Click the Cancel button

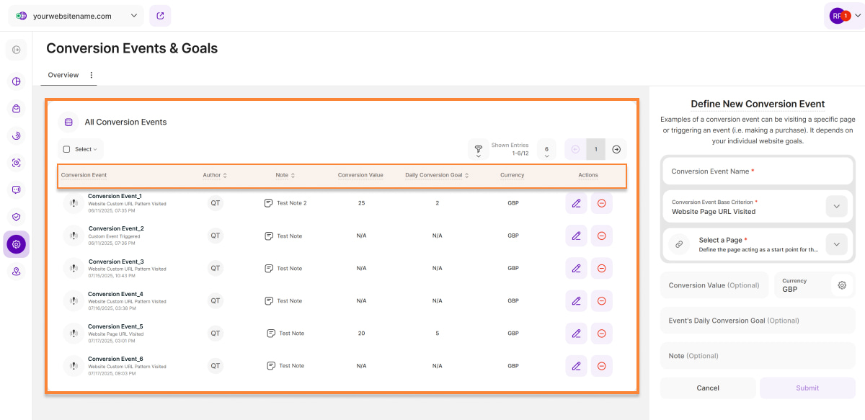[x=707, y=388]
